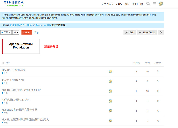Open 热门主题 in the header
The image size is (178, 128).
[x=138, y=4]
